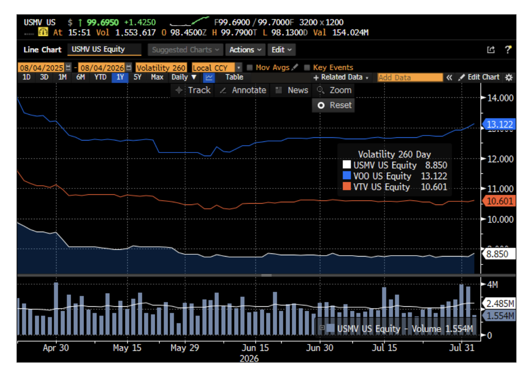525x369 pixels.
Task: Click the 8.850 USMV axis value label
Action: [499, 254]
